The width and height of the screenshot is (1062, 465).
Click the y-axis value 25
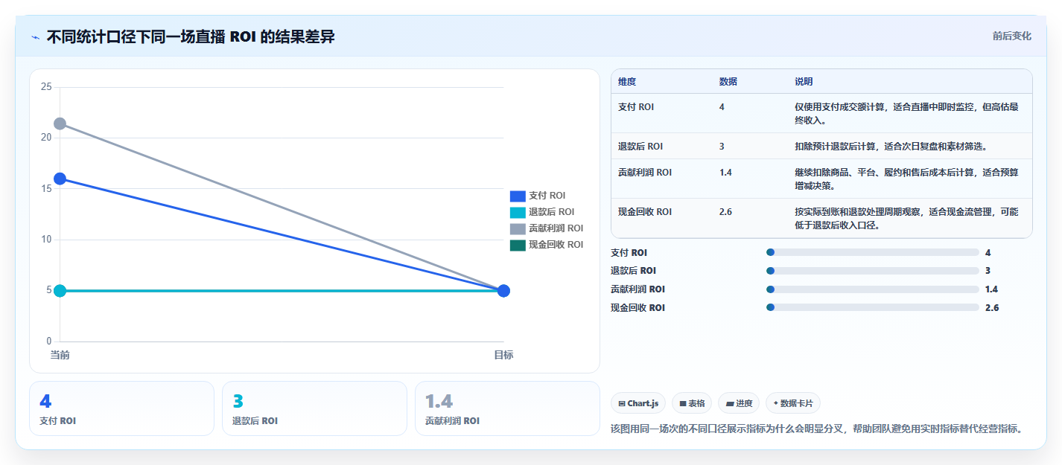(x=46, y=87)
